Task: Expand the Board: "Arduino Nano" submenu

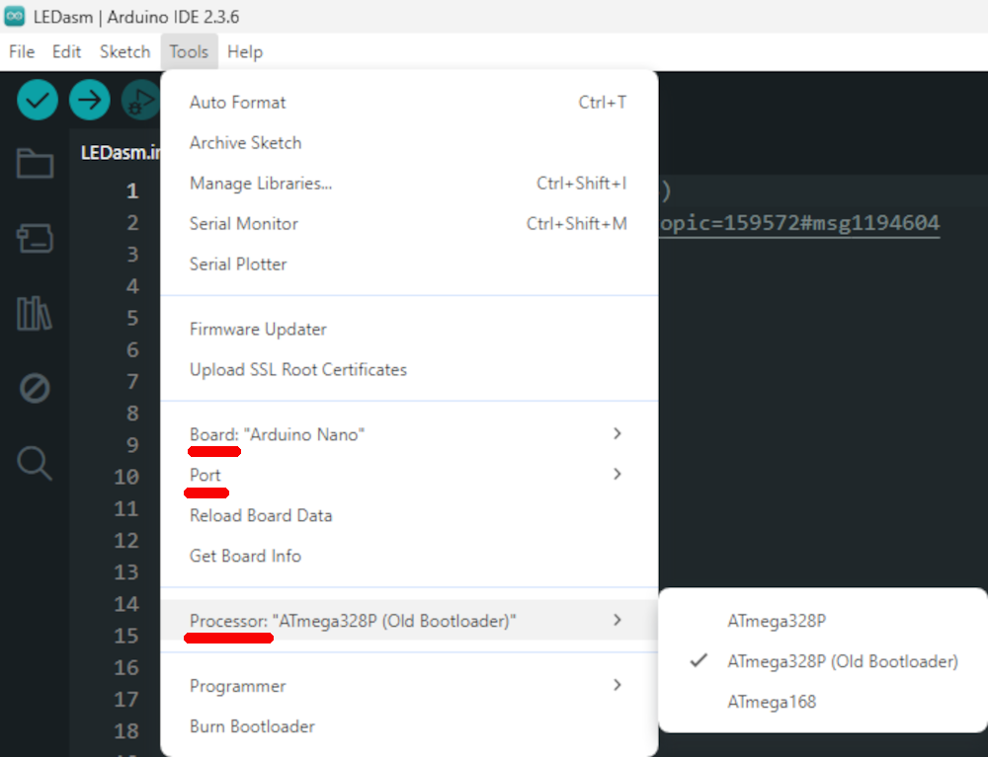Action: point(410,434)
